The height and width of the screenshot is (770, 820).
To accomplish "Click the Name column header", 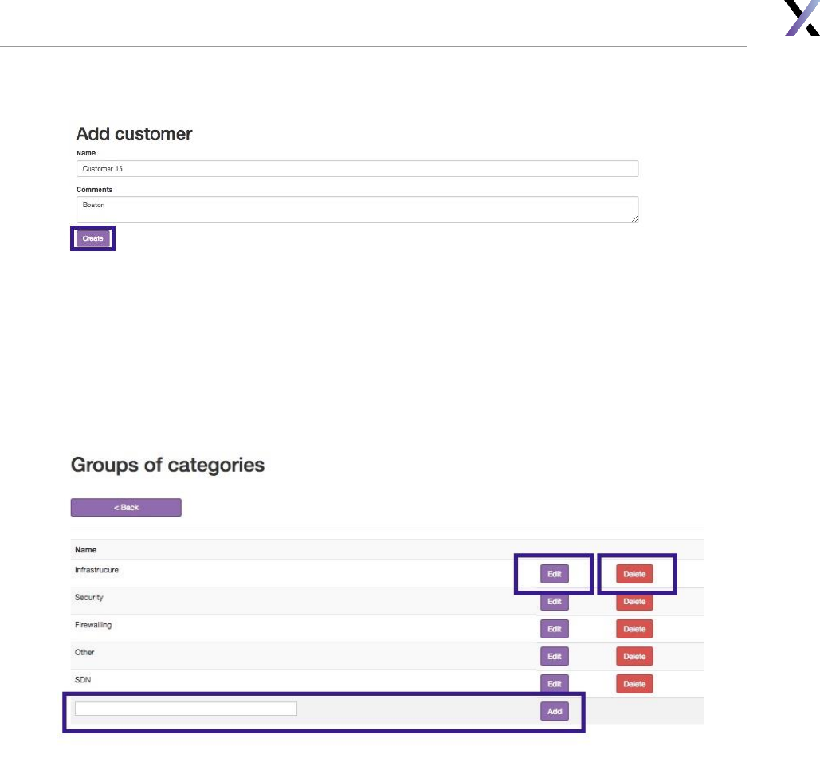I will (85, 550).
